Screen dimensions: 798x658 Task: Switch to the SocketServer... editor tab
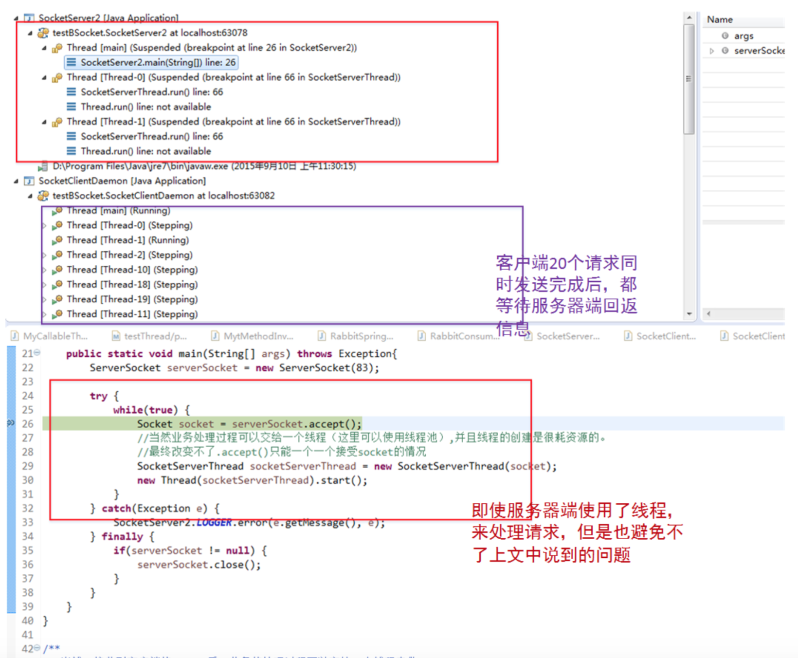pos(562,336)
